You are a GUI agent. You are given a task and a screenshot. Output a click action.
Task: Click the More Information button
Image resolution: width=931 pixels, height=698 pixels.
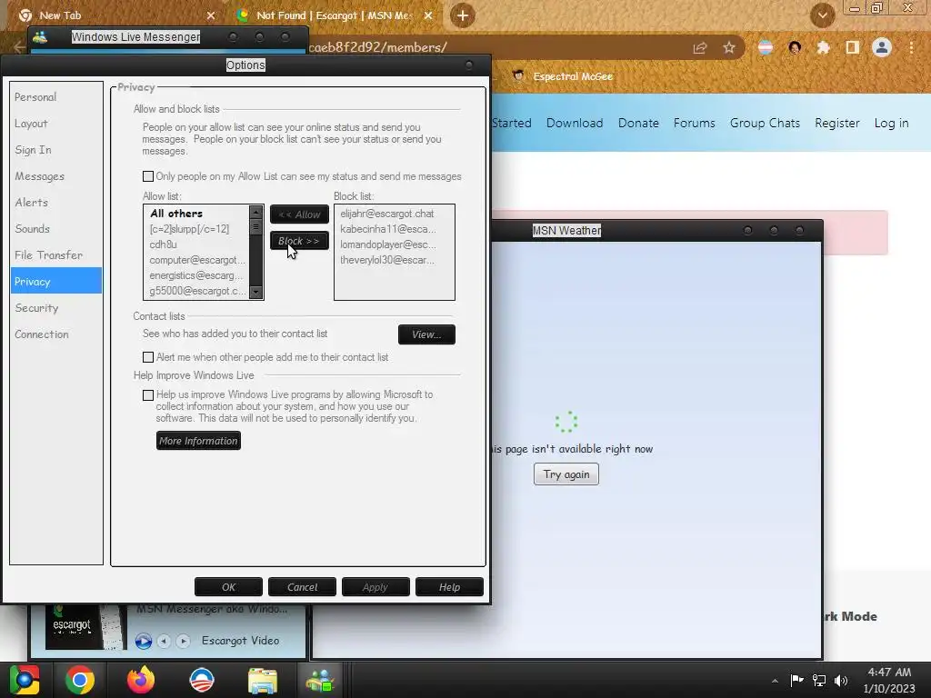coord(198,441)
